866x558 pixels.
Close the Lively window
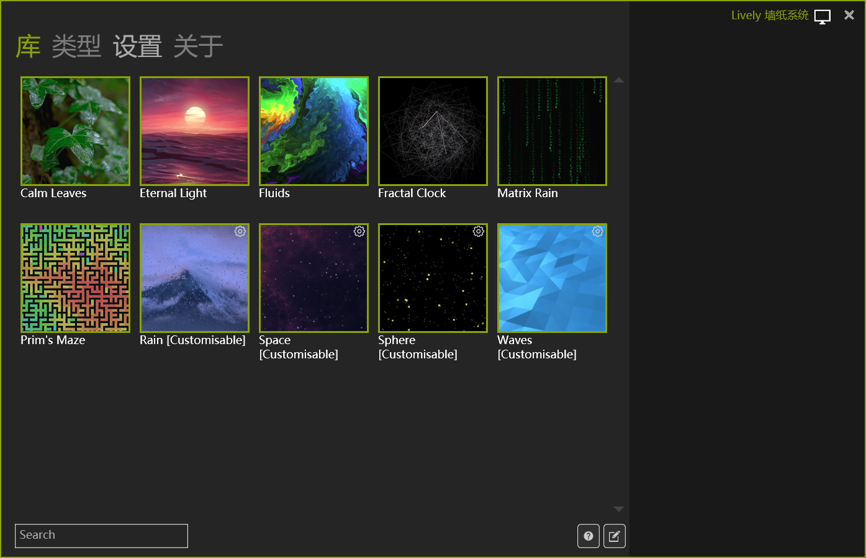tap(849, 15)
